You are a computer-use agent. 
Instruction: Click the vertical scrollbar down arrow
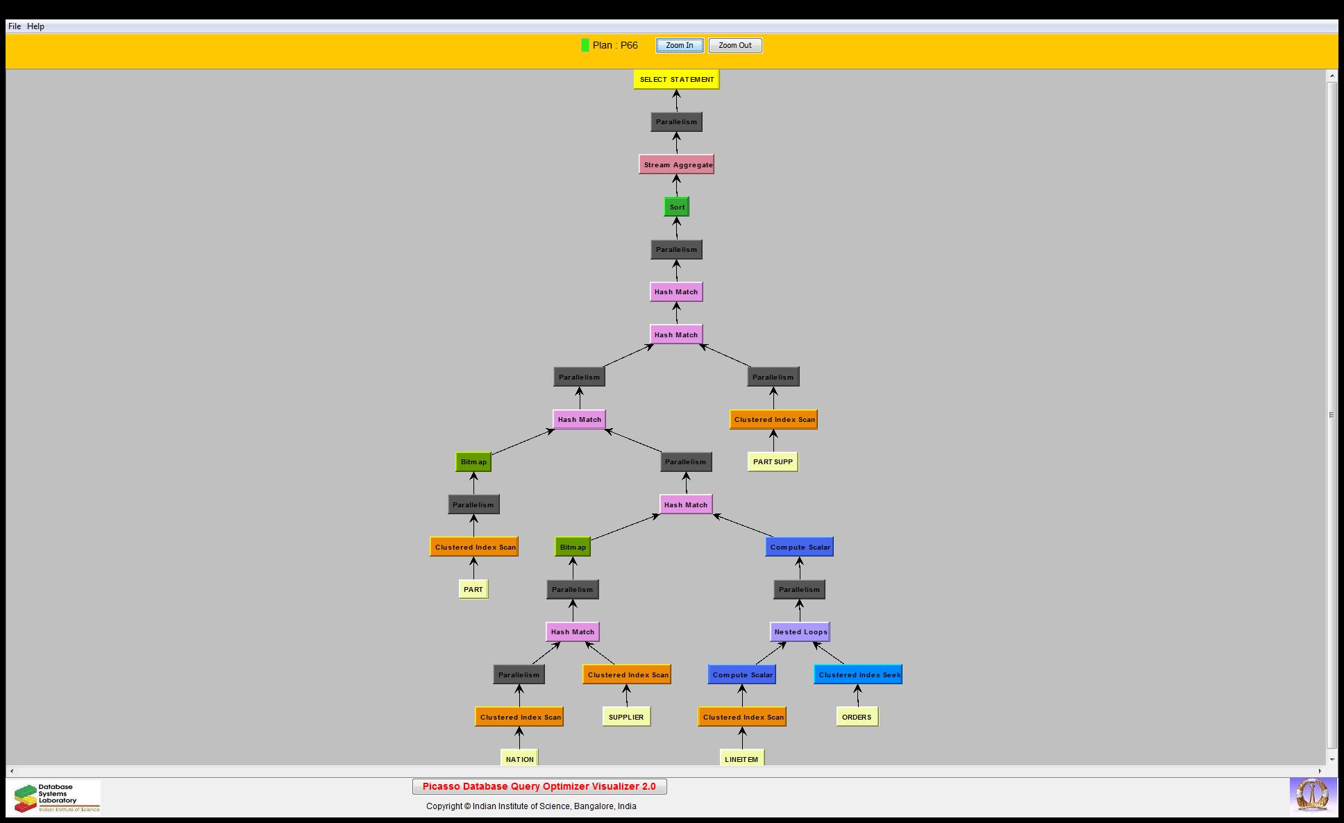[1332, 760]
